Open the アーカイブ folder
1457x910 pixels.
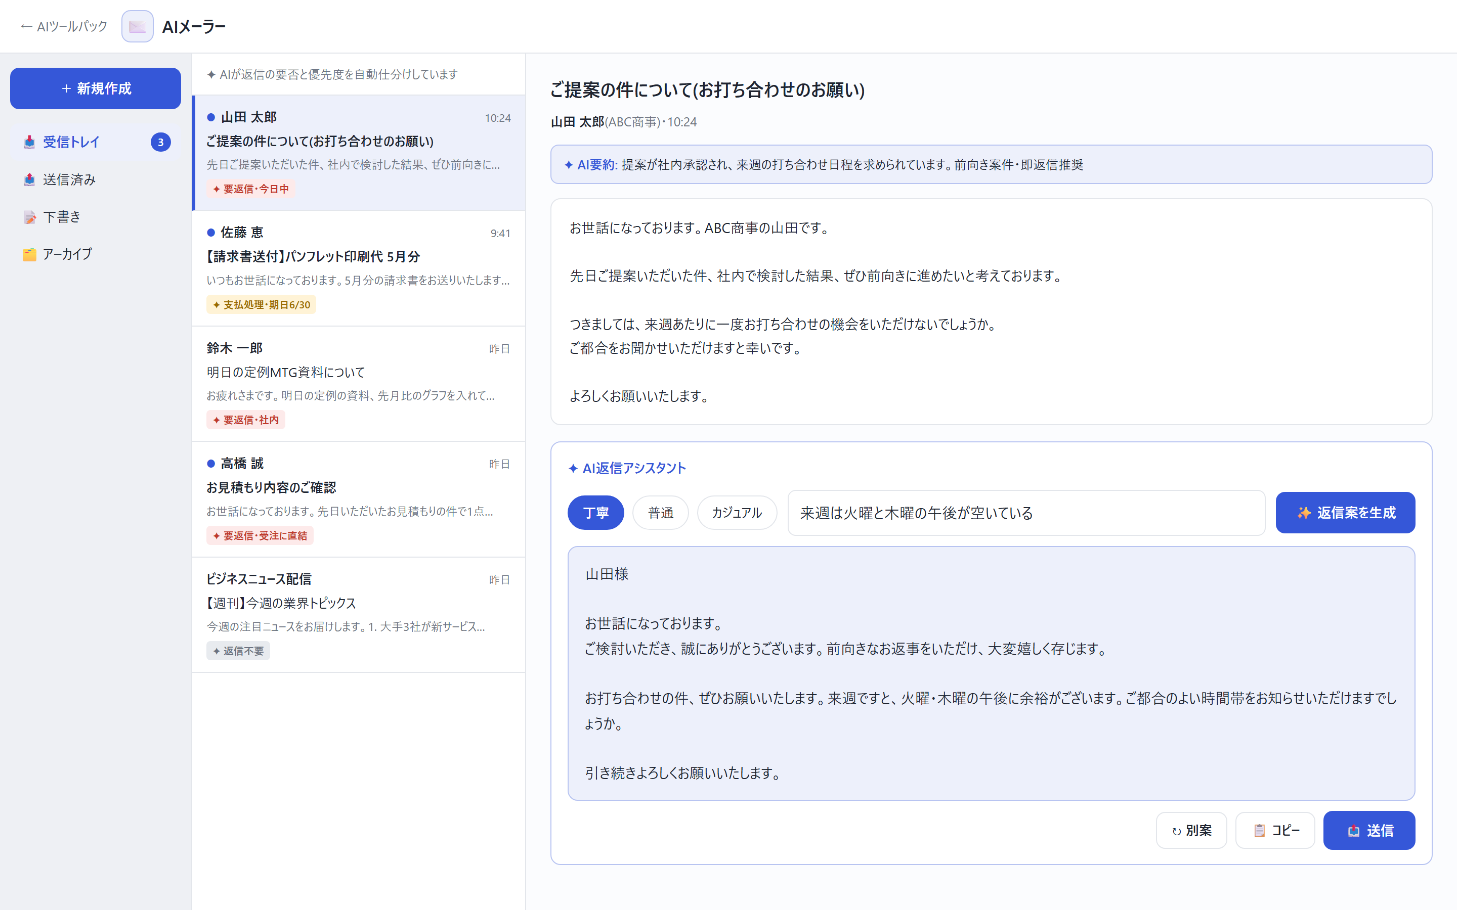96,254
